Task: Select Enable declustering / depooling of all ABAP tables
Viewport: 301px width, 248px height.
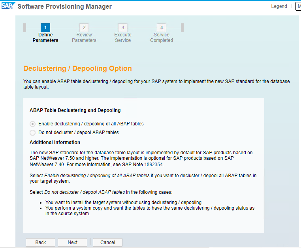Action: [x=32, y=124]
